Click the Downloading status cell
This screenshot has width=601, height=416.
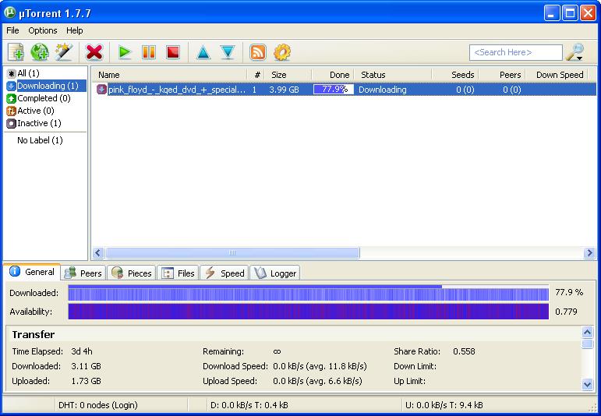click(383, 90)
